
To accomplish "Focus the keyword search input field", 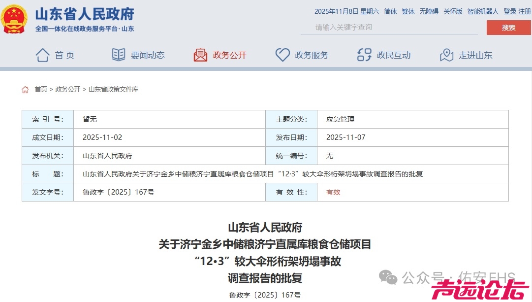I will tap(389, 28).
